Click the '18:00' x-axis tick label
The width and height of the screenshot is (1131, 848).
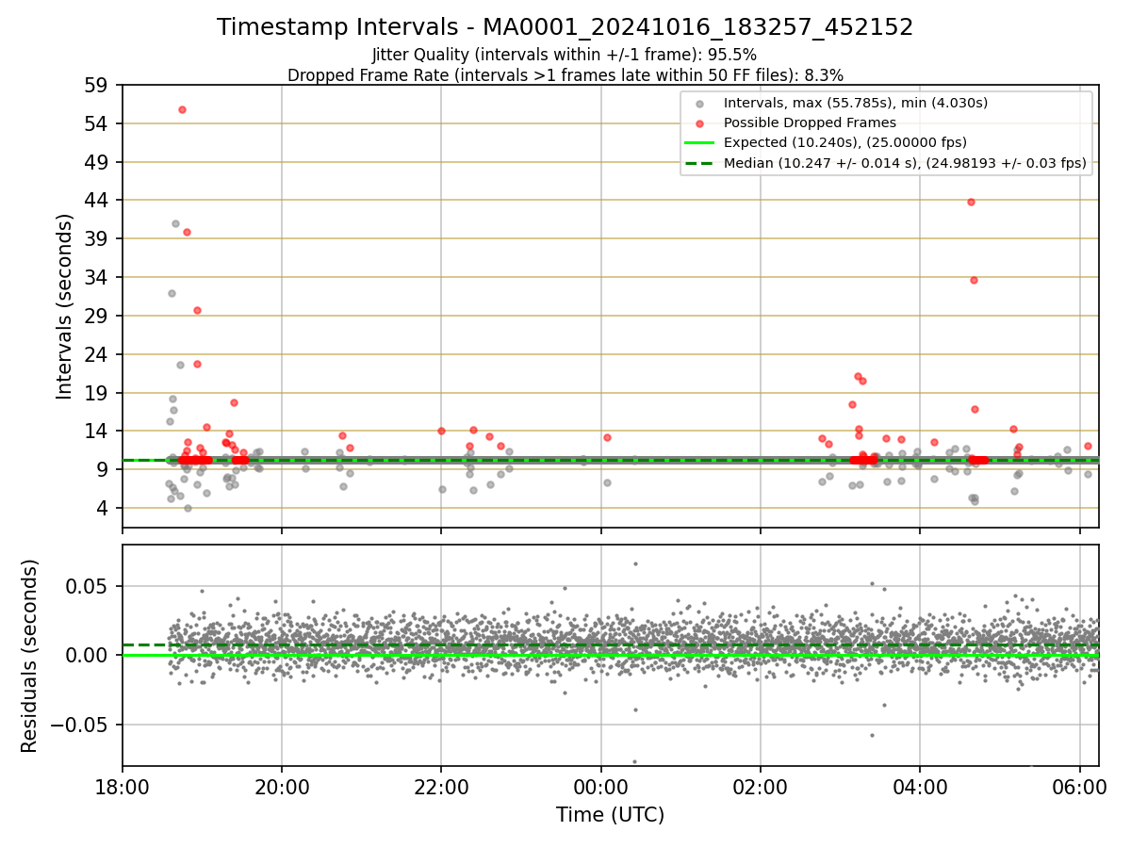tap(123, 786)
